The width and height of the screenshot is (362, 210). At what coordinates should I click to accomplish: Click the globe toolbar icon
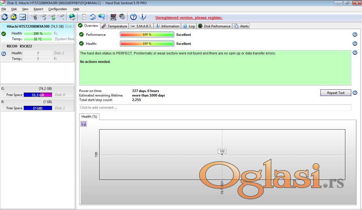coord(72,17)
